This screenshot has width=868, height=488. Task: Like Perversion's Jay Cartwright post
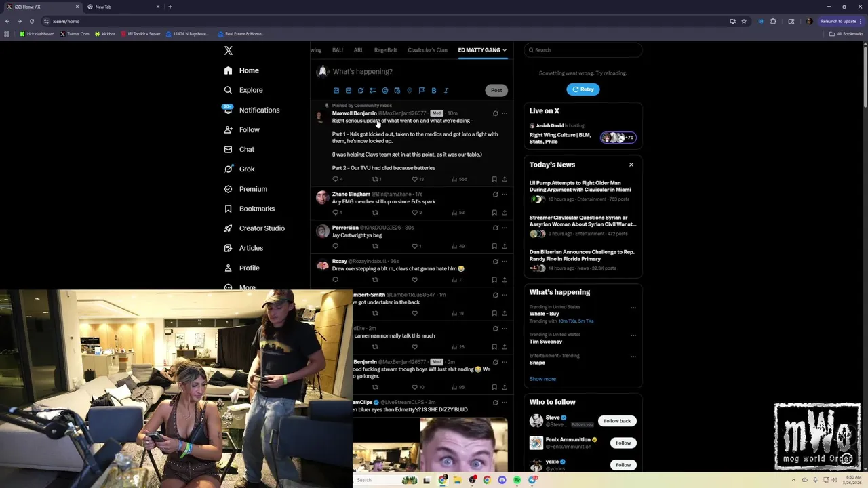[415, 246]
